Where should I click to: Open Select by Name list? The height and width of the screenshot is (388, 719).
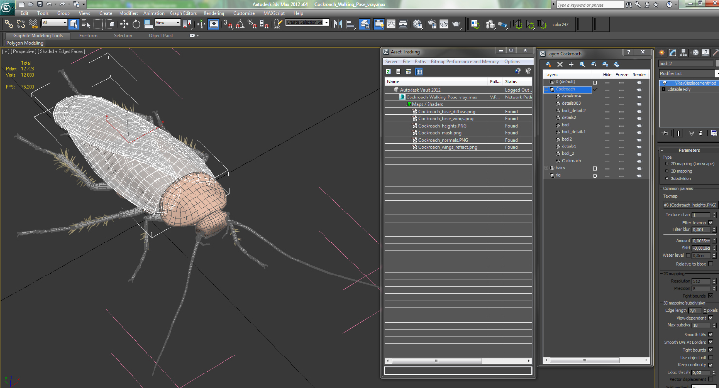point(86,23)
